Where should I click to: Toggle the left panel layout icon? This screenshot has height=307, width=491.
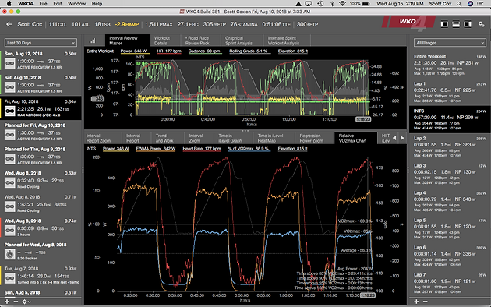(x=444, y=24)
